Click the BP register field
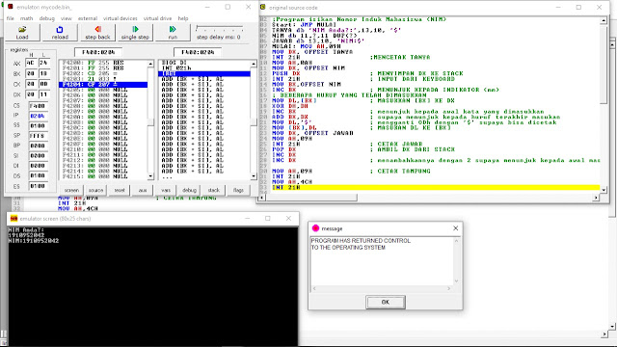 click(x=39, y=146)
